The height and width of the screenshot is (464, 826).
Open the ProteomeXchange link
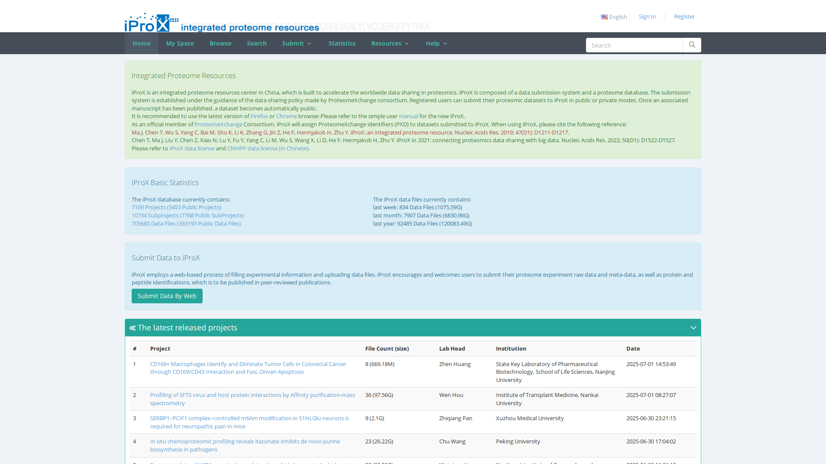(x=218, y=124)
